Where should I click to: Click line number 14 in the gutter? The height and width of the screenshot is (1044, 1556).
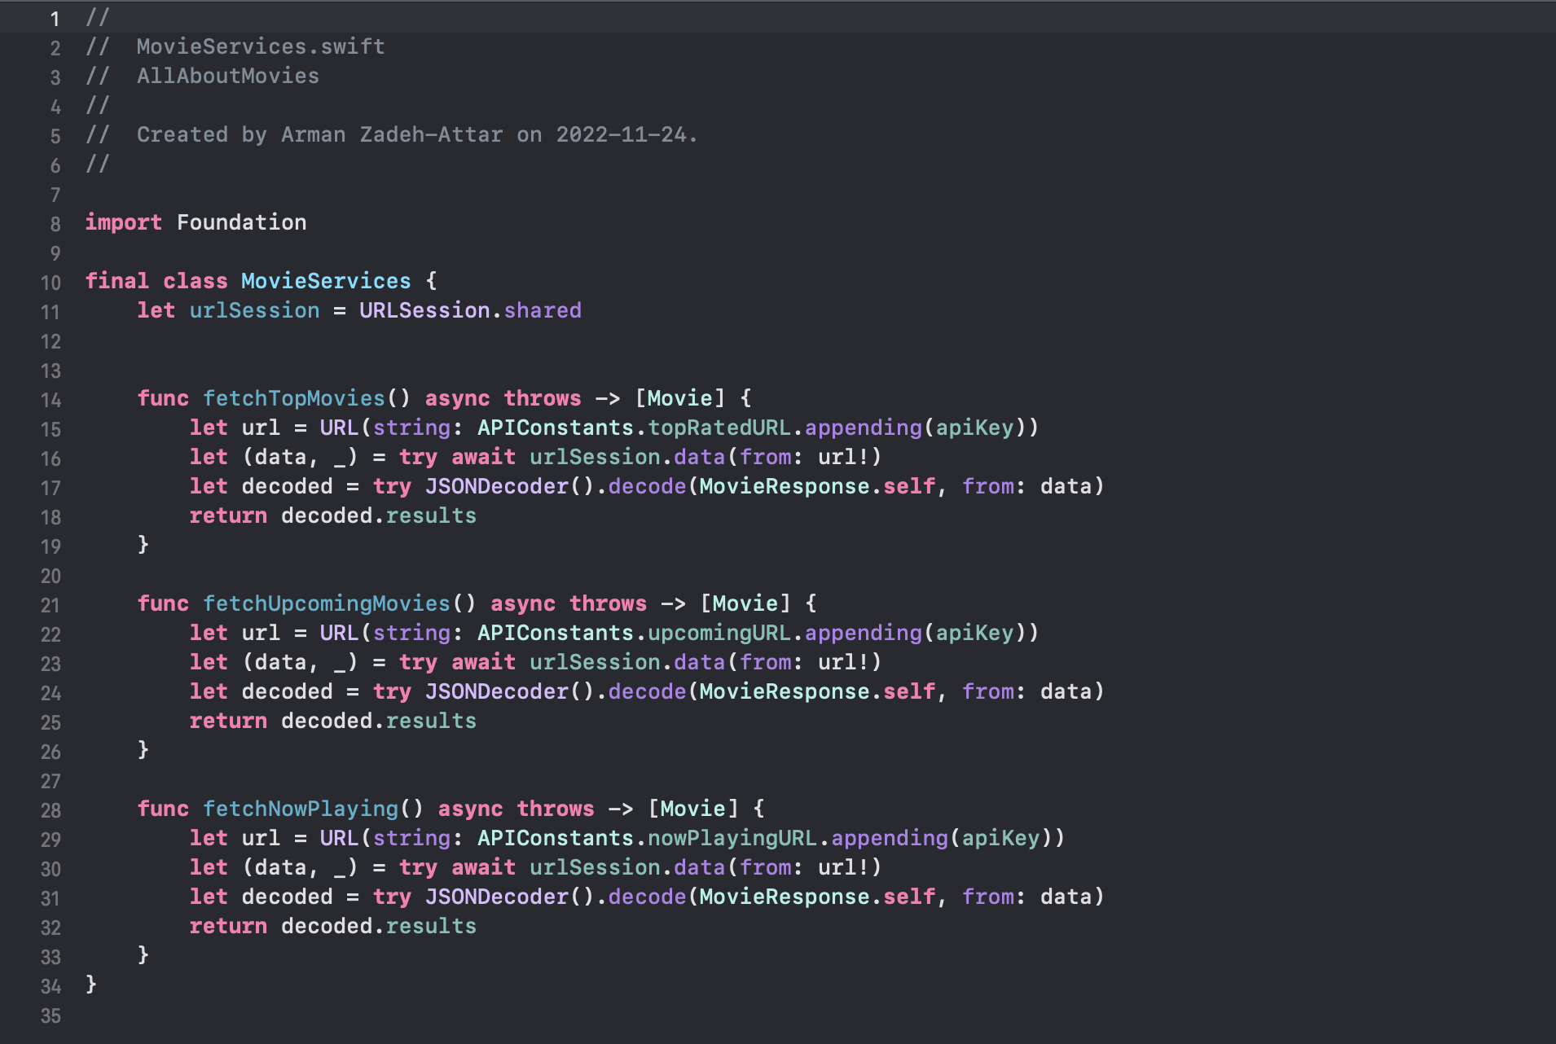[51, 400]
